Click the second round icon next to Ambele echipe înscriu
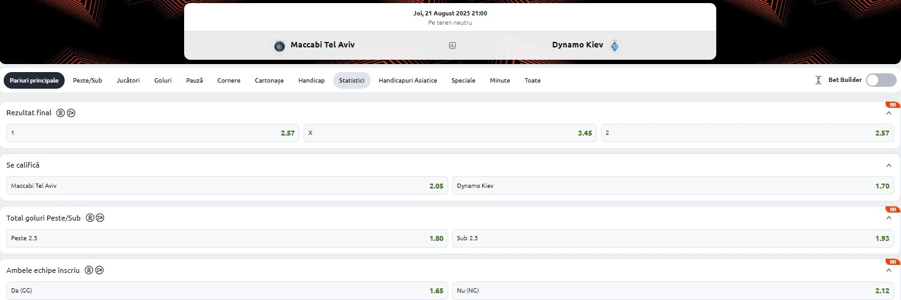901x300 pixels. click(99, 270)
